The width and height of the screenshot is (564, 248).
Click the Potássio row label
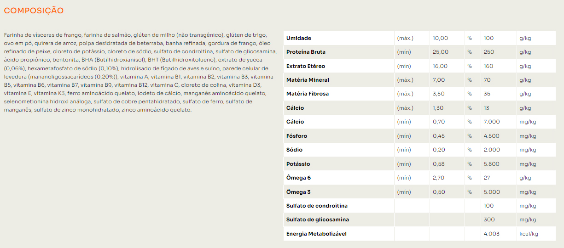coord(298,164)
